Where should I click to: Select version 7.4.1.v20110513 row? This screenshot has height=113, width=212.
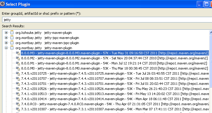pos(115,94)
